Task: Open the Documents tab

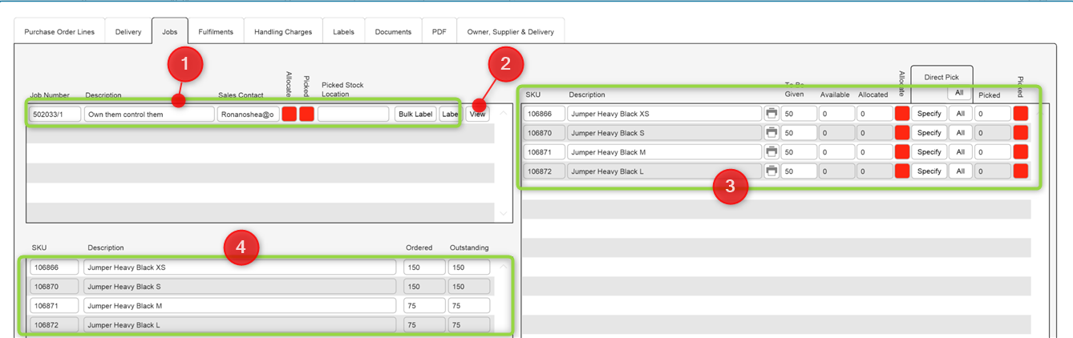Action: (394, 32)
